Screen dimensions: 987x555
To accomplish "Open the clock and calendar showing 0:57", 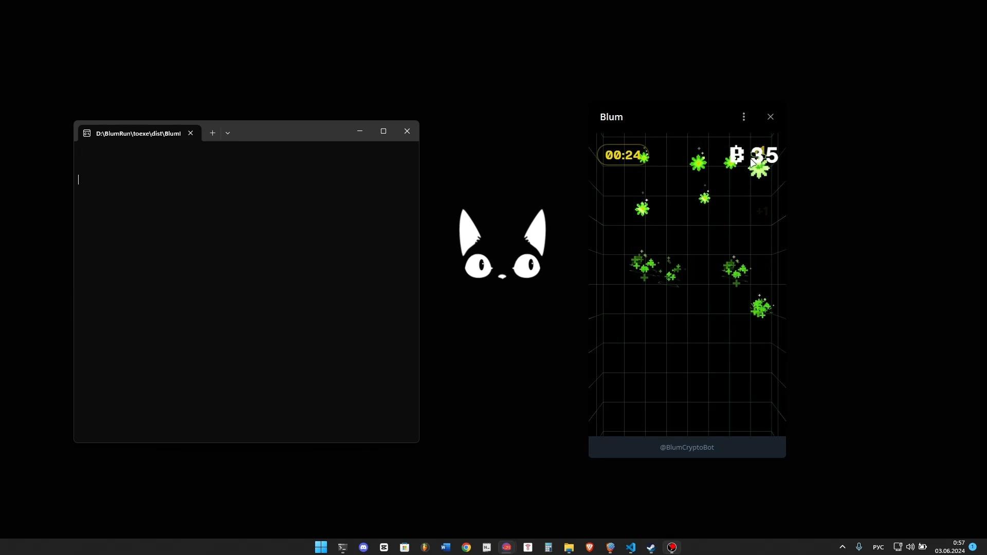I will [950, 547].
